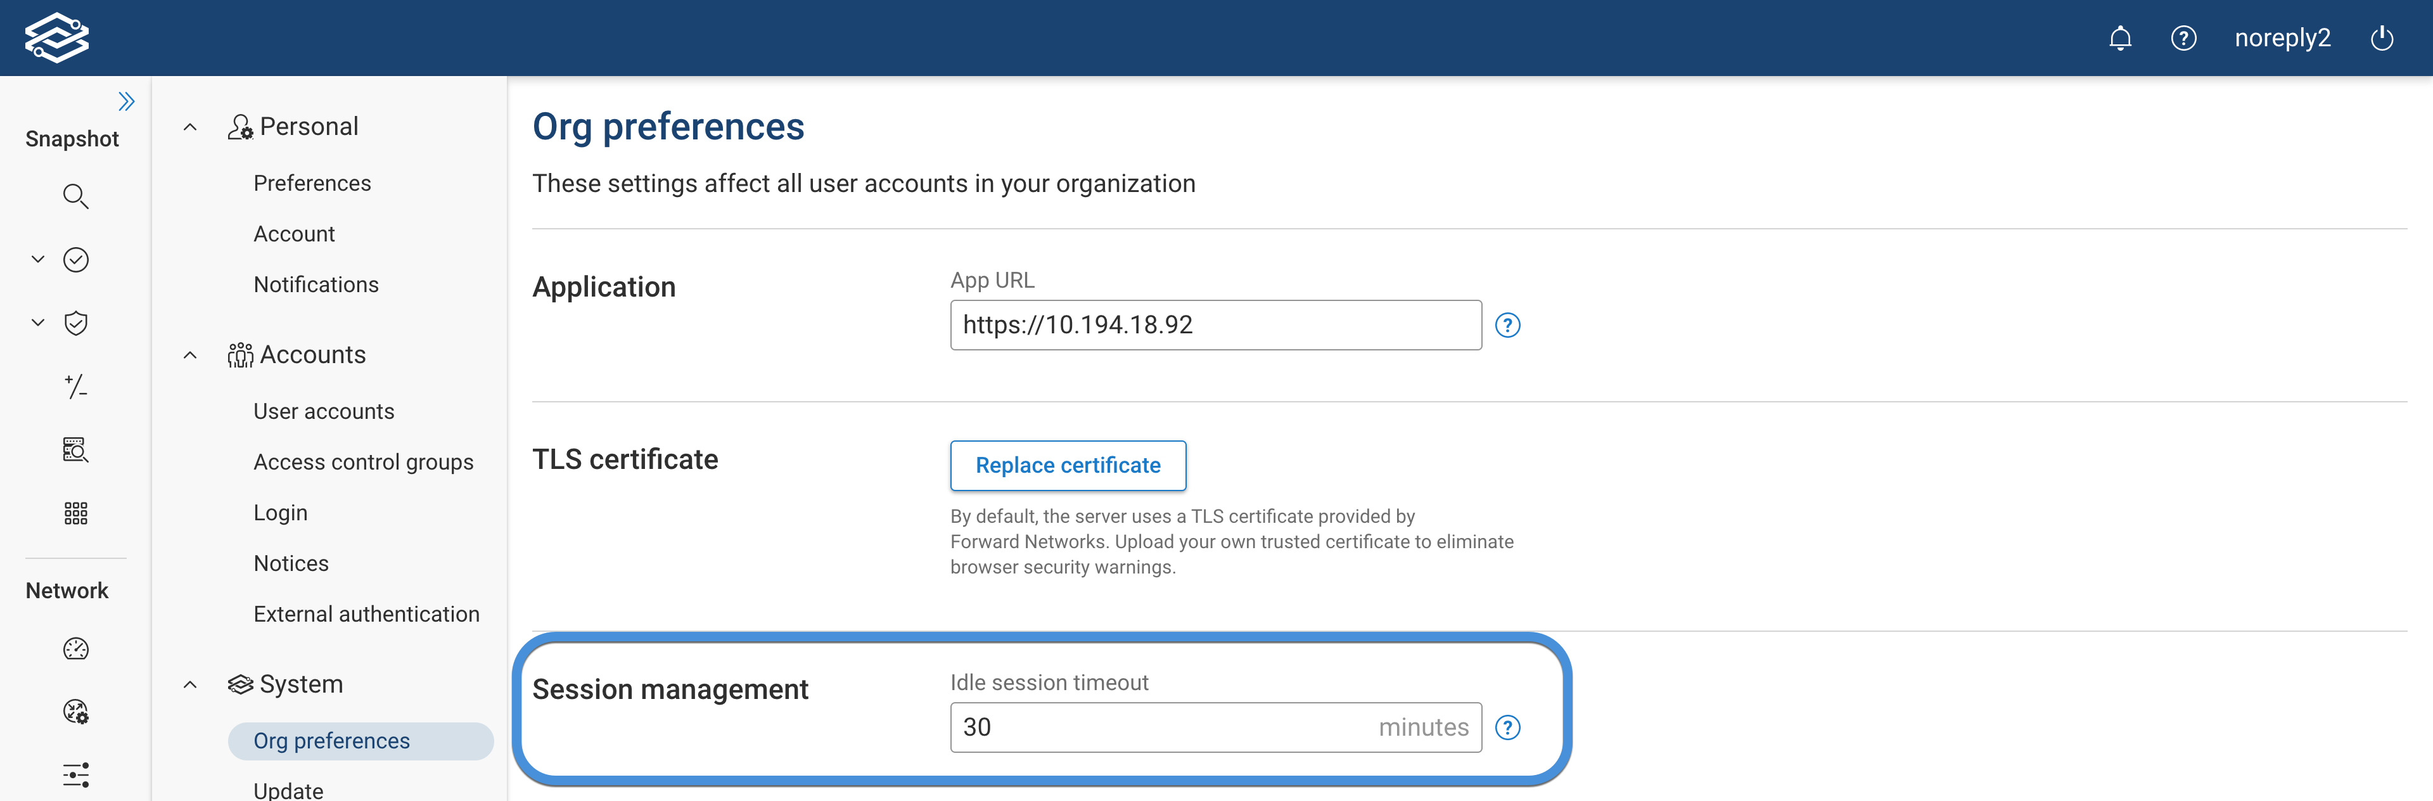Open the notifications bell in the top bar
2433x801 pixels.
click(x=2121, y=38)
